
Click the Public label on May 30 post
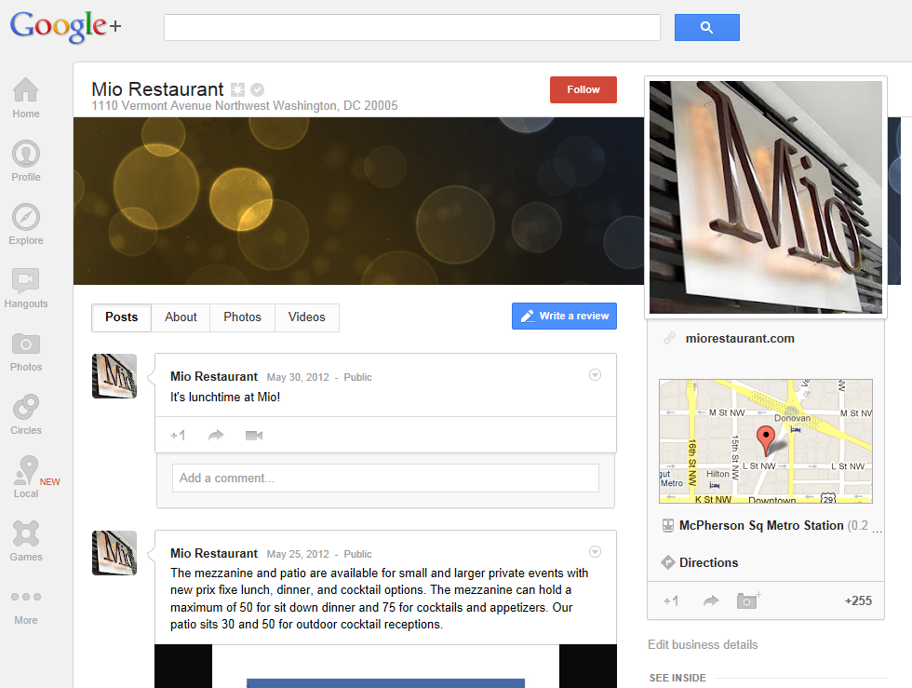[x=357, y=377]
